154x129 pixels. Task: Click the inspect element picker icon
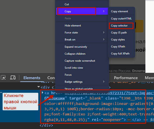pyautogui.click(x=3, y=77)
